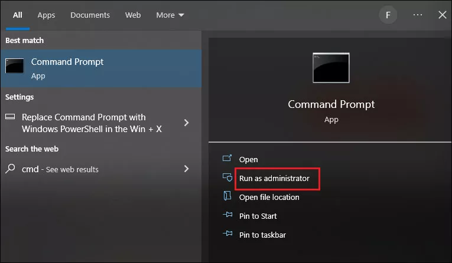452x263 pixels.
Task: Click the Command Prompt icon in Best match
Action: 14,66
